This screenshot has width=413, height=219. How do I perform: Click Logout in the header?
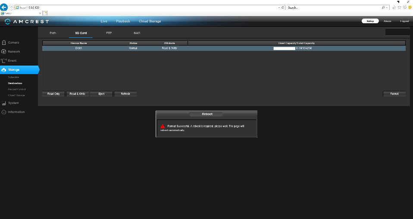404,21
